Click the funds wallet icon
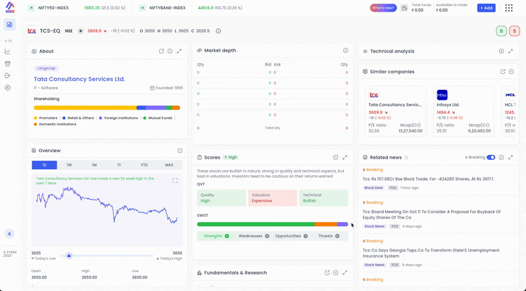Viewport: 526px width, 291px height. [404, 8]
